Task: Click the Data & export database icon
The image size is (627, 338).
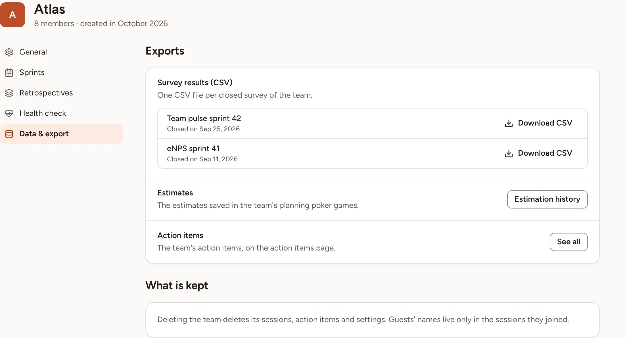Action: (x=9, y=134)
